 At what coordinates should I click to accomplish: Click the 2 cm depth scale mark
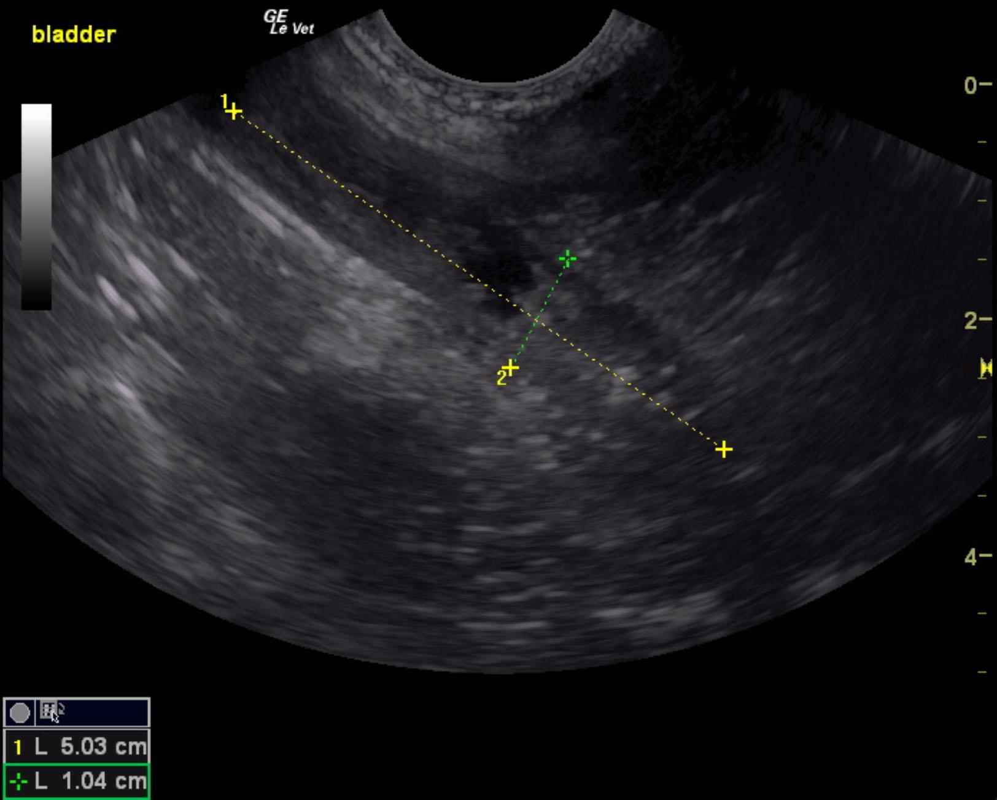click(x=971, y=320)
